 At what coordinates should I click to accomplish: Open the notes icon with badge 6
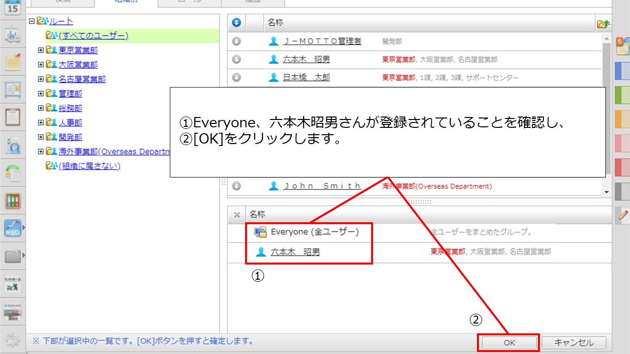pyautogui.click(x=622, y=46)
